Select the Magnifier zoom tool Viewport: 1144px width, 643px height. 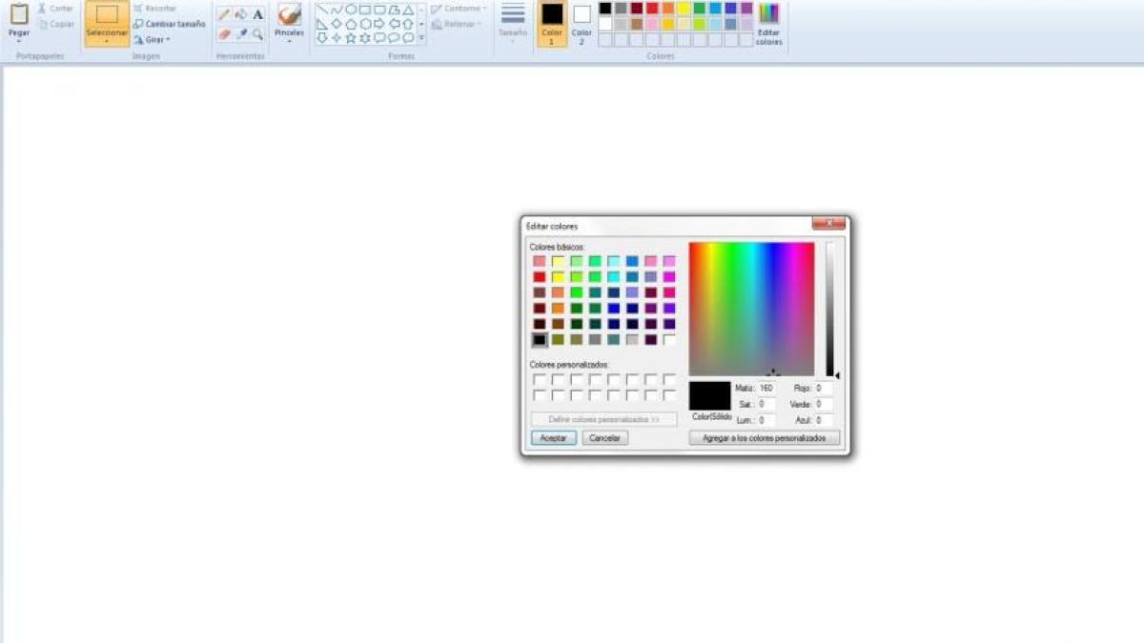(258, 34)
